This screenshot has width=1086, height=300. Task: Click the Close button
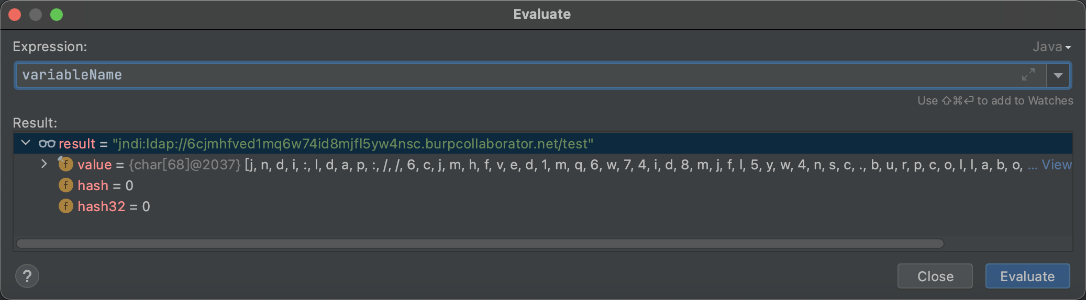935,276
